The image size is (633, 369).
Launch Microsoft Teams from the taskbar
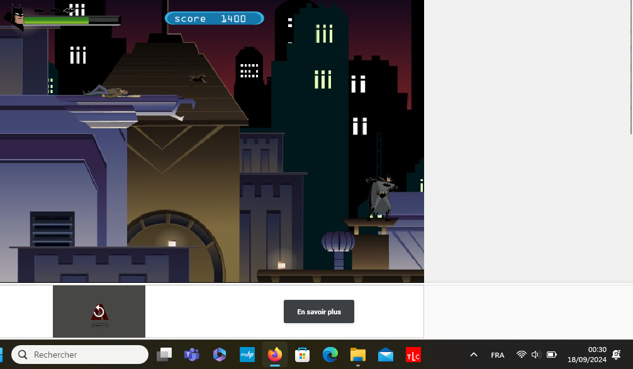191,355
